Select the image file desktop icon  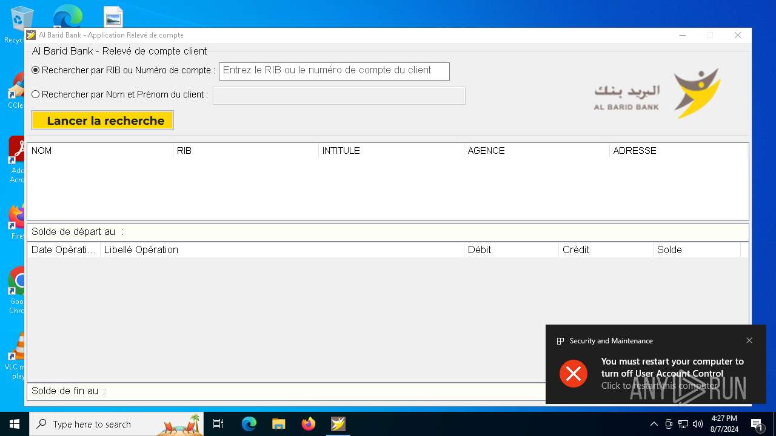[x=113, y=17]
